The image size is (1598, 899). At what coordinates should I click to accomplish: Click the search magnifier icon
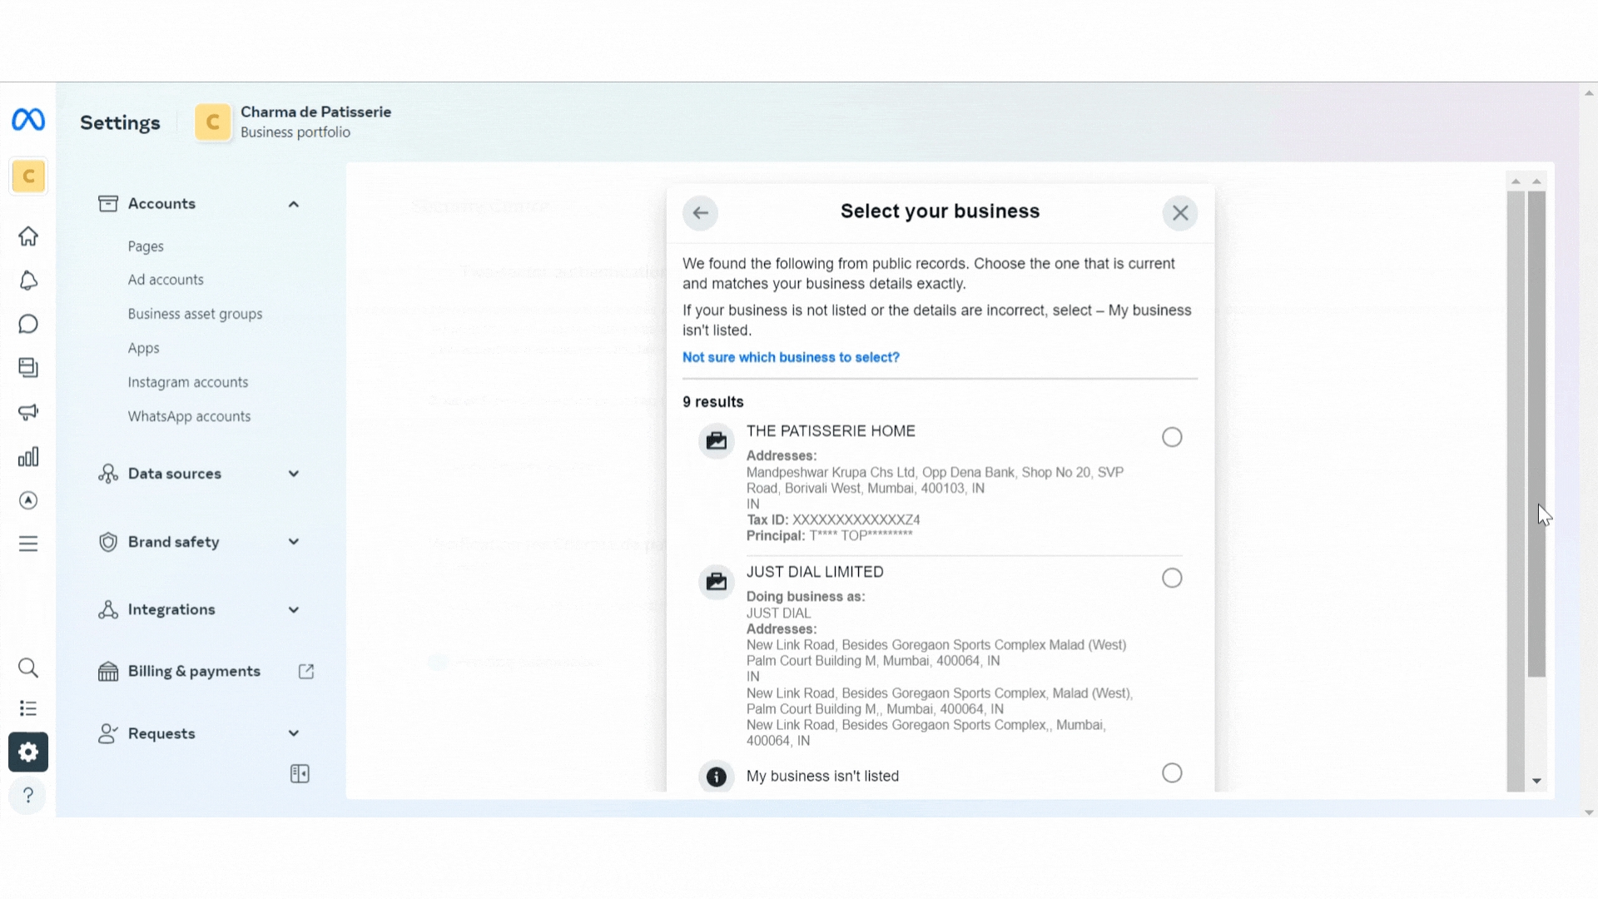[x=28, y=668]
